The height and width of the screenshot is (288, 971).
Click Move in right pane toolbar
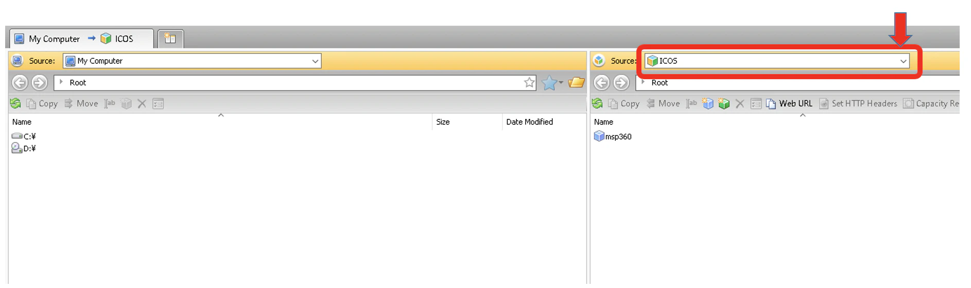[x=663, y=103]
